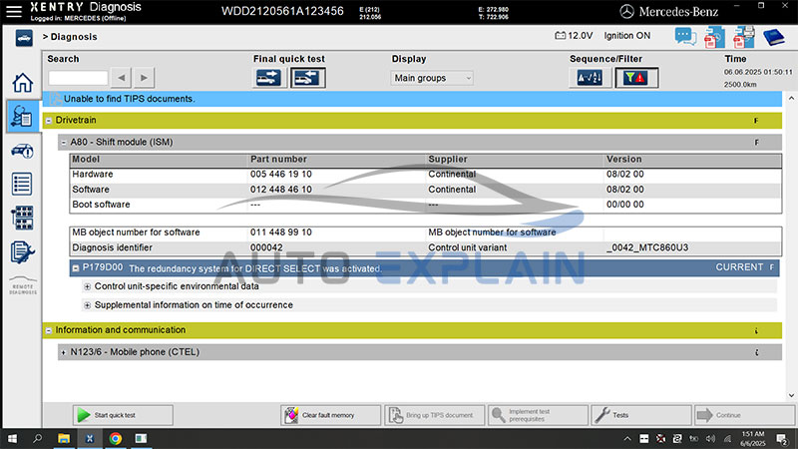Click the 'Unable to find TIPS documents.' message
Viewport: 798px width, 449px height.
[130, 99]
